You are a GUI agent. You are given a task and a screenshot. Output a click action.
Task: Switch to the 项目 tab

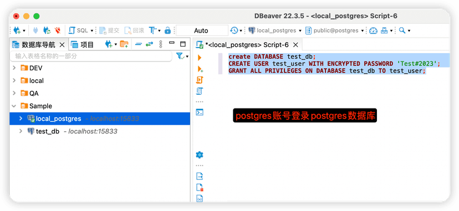83,45
